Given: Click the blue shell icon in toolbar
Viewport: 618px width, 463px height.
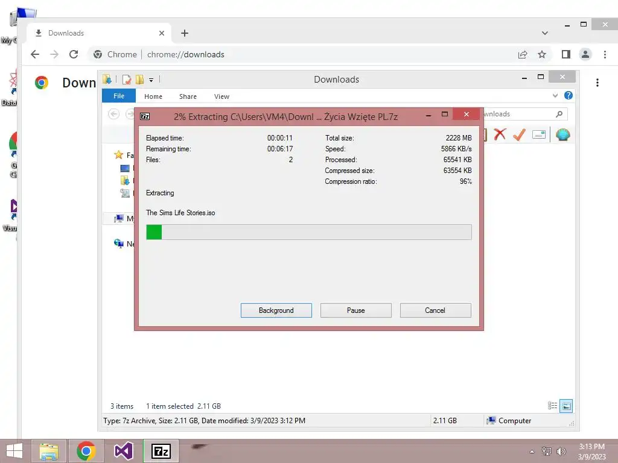Looking at the screenshot, I should coord(563,134).
